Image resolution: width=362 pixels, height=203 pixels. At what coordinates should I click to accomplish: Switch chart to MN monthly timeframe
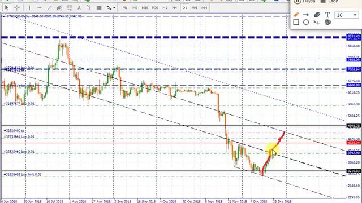tap(204, 8)
